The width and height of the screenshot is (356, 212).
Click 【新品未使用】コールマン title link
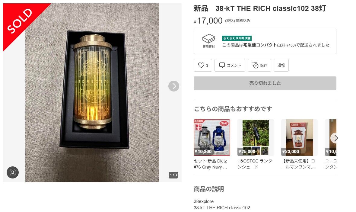[298, 164]
